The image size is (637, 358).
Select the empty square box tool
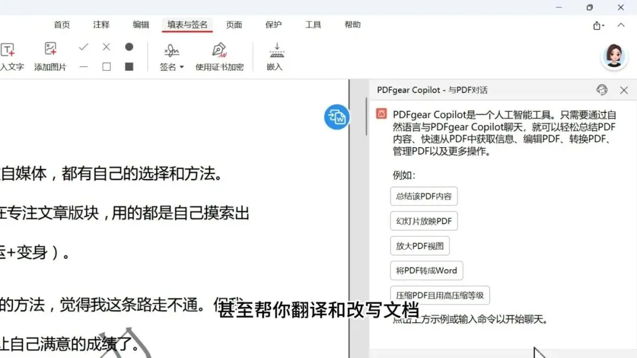106,67
